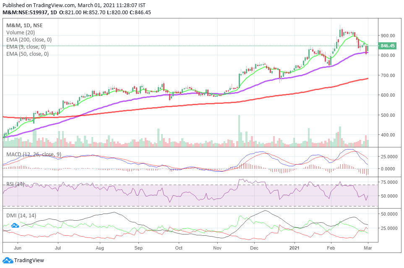Click the tallest volume bar in mid-November
The height and width of the screenshot is (268, 404).
pyautogui.click(x=239, y=131)
